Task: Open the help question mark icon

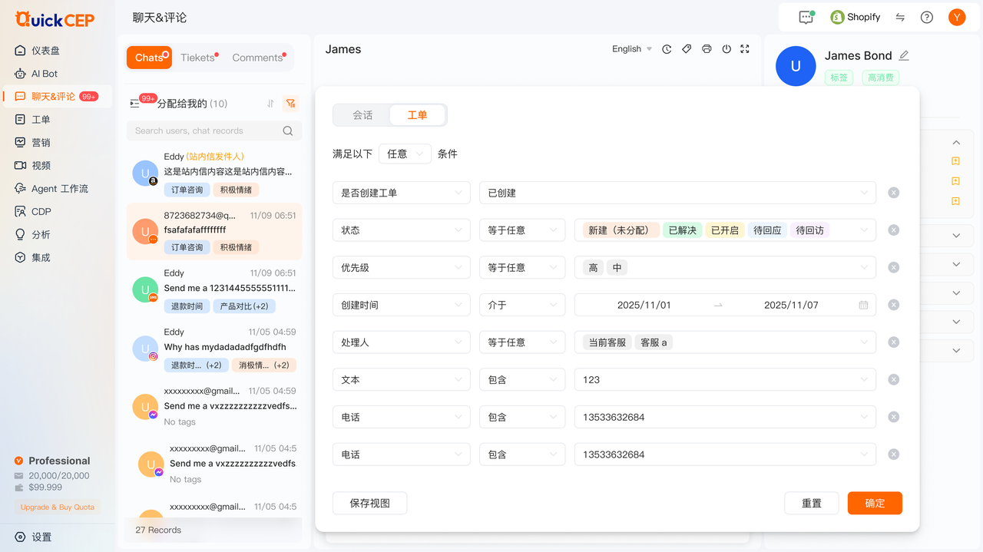Action: click(x=927, y=17)
